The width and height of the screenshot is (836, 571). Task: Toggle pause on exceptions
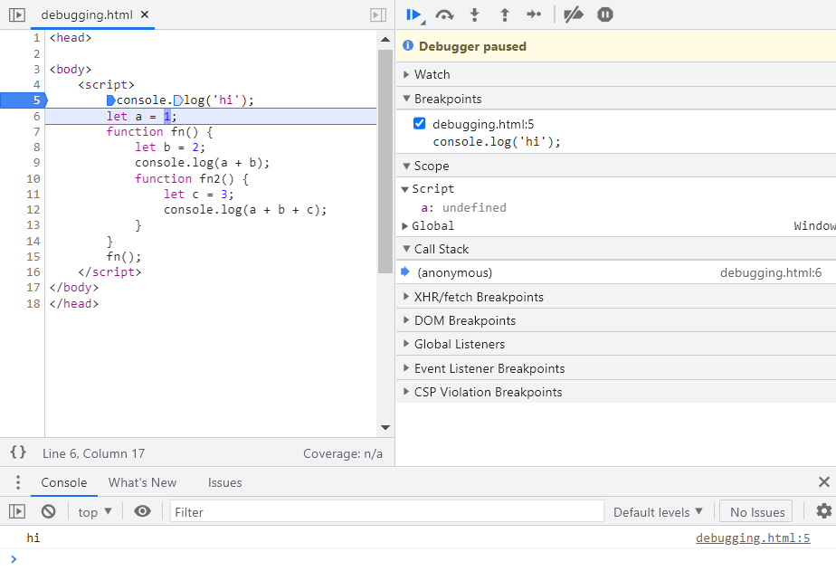coord(605,14)
